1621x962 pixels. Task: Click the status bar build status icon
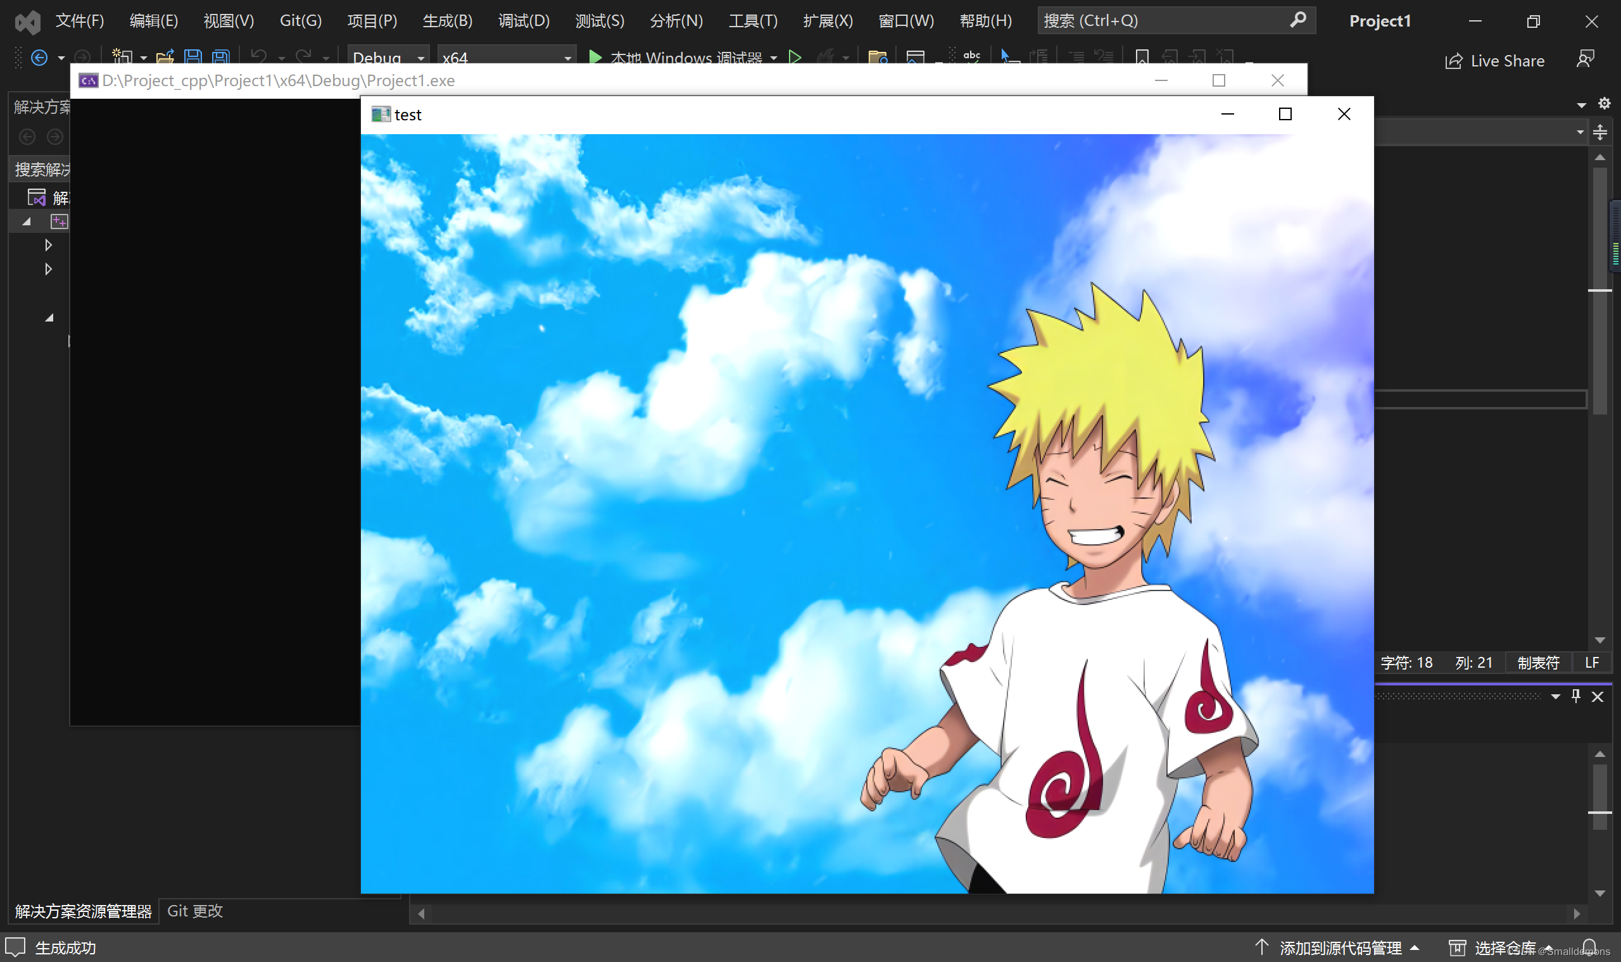tap(16, 947)
